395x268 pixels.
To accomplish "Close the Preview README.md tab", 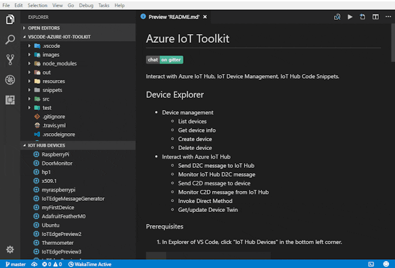I will coord(205,17).
